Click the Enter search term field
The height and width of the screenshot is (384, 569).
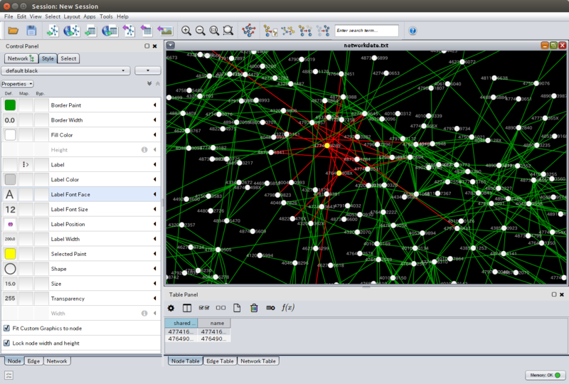(x=366, y=31)
